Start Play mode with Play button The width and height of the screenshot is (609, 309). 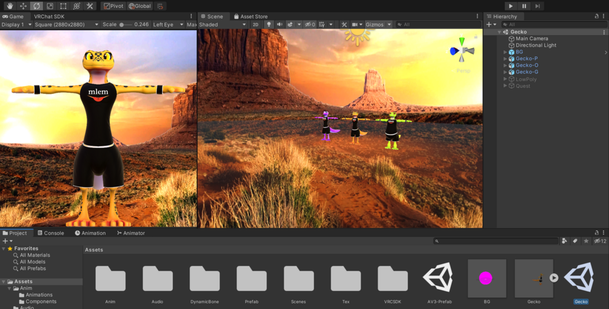click(x=511, y=6)
